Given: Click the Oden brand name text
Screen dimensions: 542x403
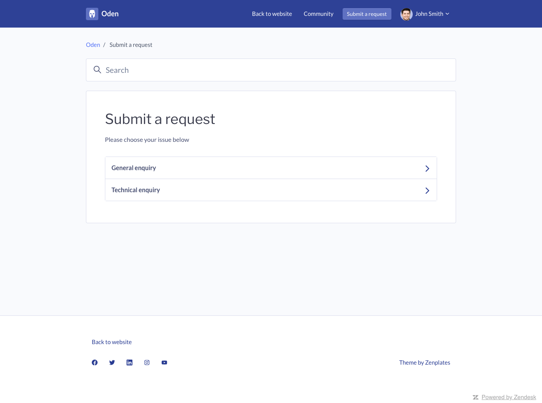Looking at the screenshot, I should 110,14.
